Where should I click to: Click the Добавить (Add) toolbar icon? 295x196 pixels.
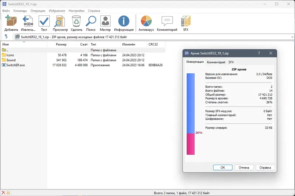(x=11, y=21)
